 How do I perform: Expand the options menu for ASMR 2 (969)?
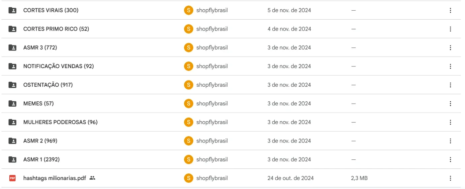[450, 141]
